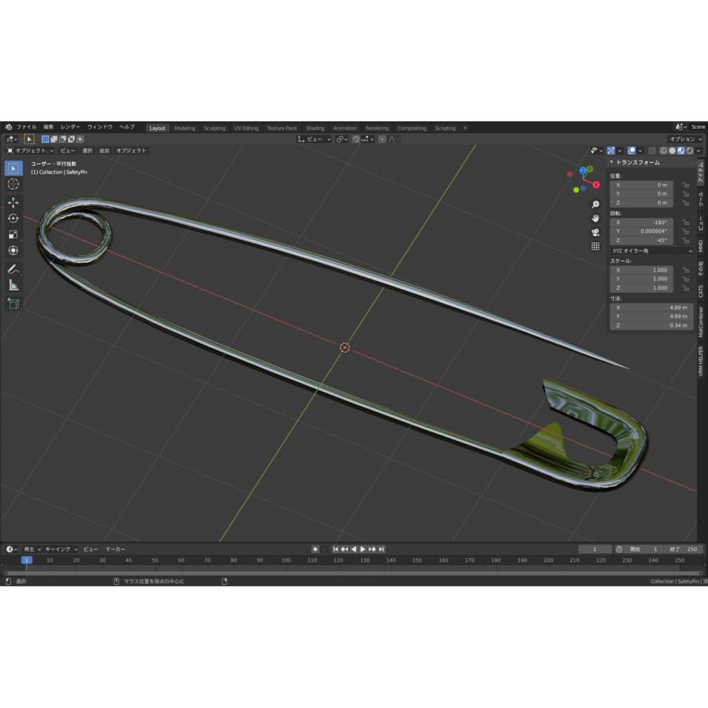Image resolution: width=708 pixels, height=708 pixels.
Task: Open the pivot point dropdown
Action: (x=342, y=139)
